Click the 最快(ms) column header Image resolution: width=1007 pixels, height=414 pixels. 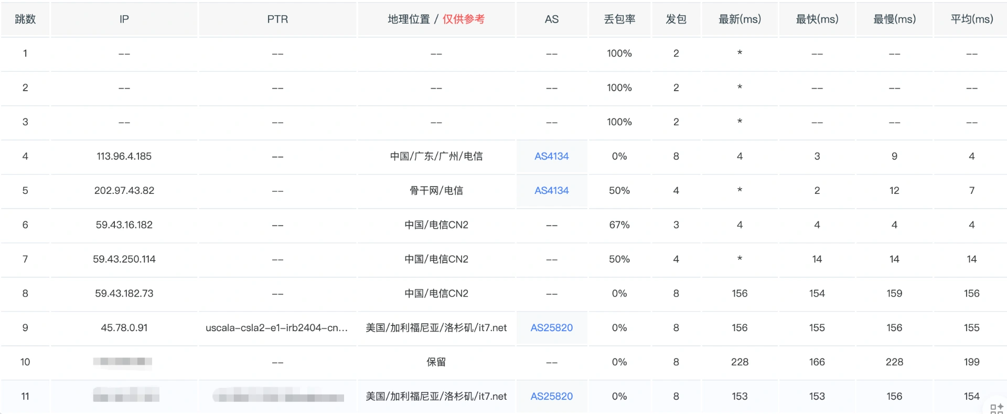click(x=817, y=19)
